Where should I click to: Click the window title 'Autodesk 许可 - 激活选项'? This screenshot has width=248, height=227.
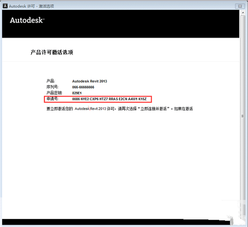pos(31,6)
